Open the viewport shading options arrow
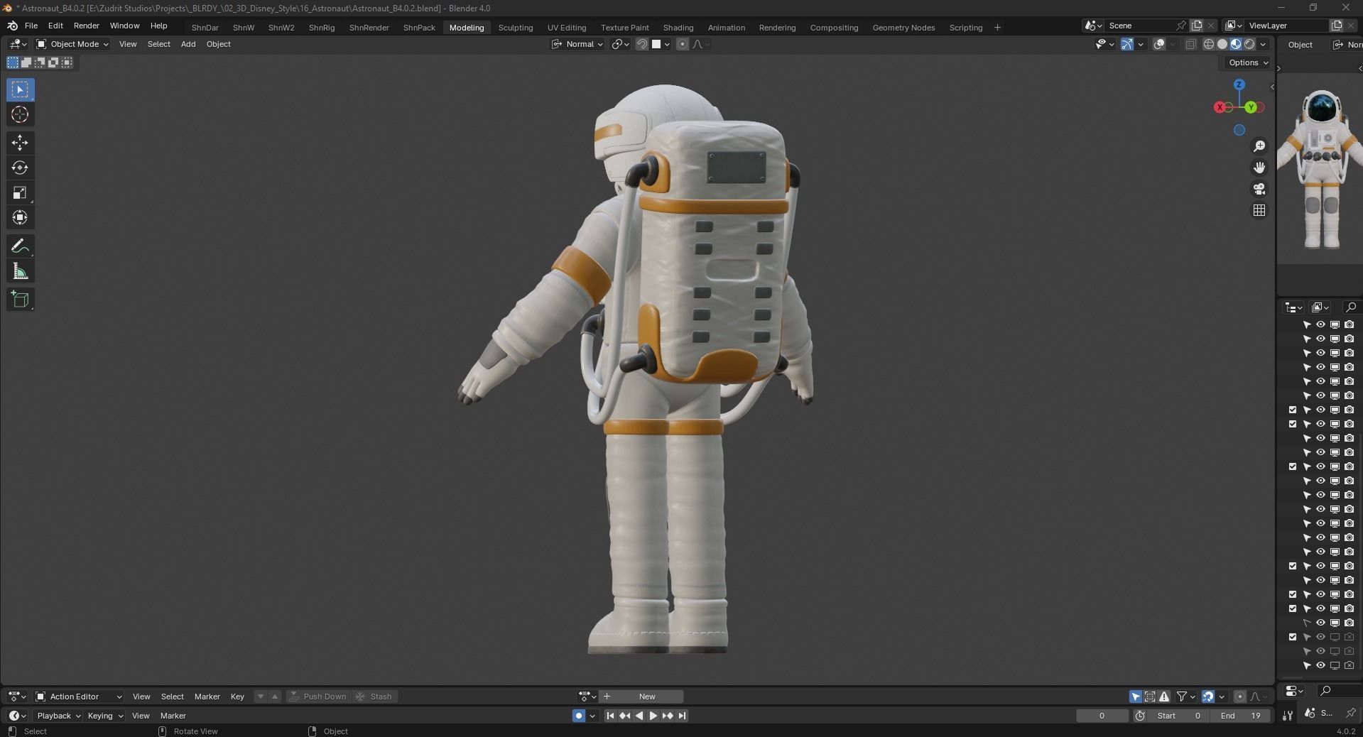Image resolution: width=1363 pixels, height=737 pixels. click(x=1263, y=44)
